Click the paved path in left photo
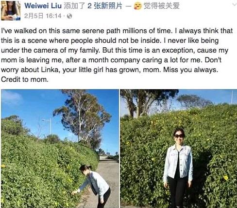The width and height of the screenshot is (237, 208). [x=108, y=179]
